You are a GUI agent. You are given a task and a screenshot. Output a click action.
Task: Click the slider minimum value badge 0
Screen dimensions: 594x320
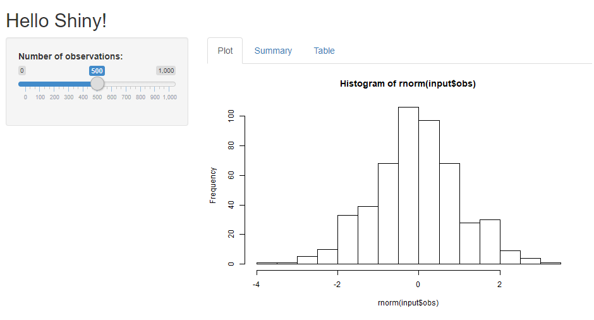click(22, 71)
